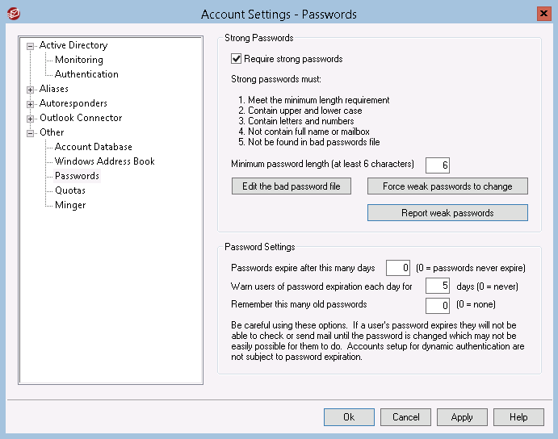The height and width of the screenshot is (439, 558).
Task: Focus the minimum password length field
Action: [x=438, y=165]
